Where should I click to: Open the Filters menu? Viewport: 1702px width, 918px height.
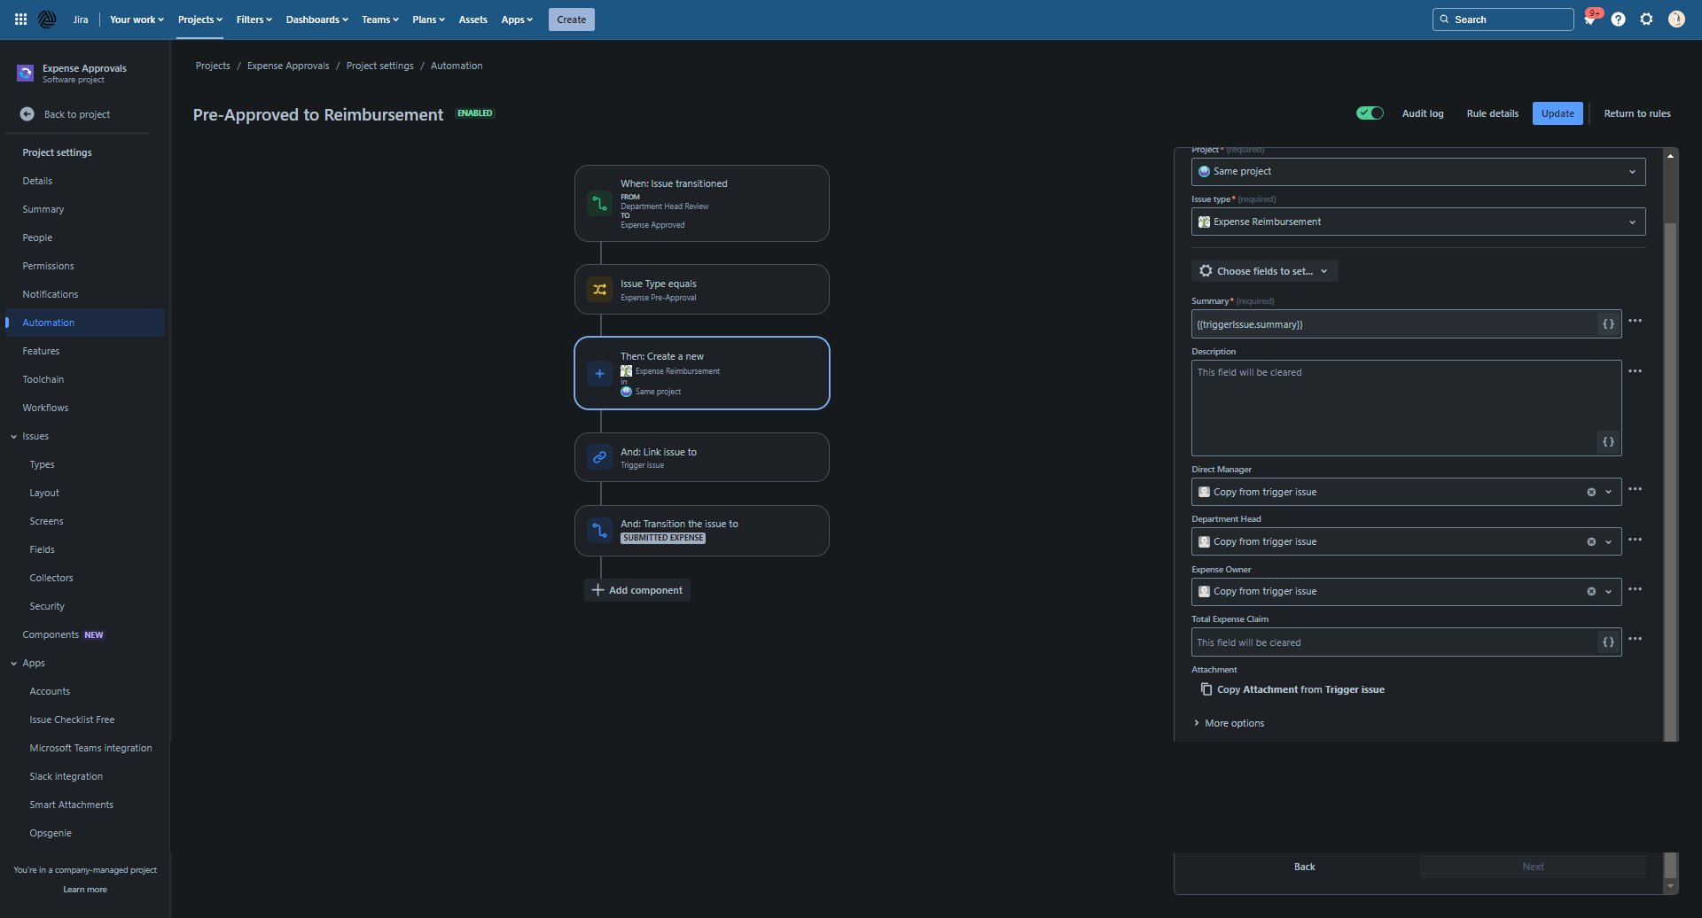point(254,19)
